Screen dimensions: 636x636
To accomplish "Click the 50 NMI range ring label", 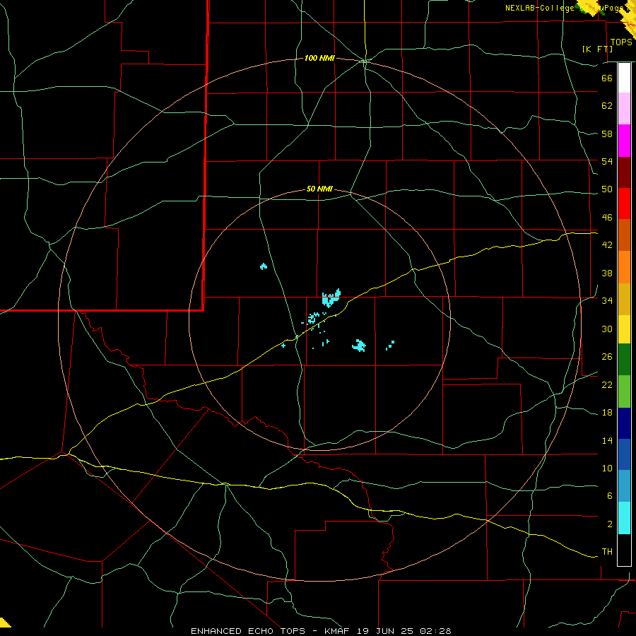I will click(319, 189).
